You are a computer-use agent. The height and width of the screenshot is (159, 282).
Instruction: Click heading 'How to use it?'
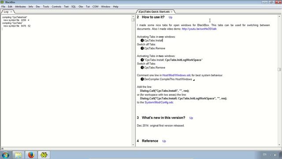153,17
